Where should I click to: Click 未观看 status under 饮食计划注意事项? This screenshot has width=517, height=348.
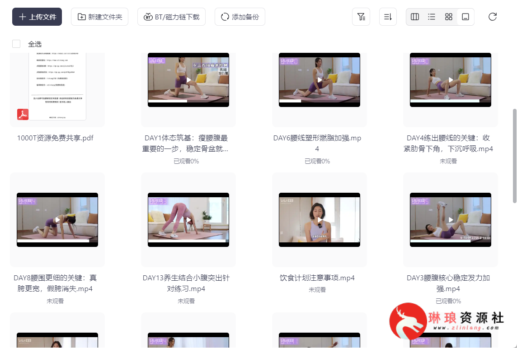click(317, 290)
